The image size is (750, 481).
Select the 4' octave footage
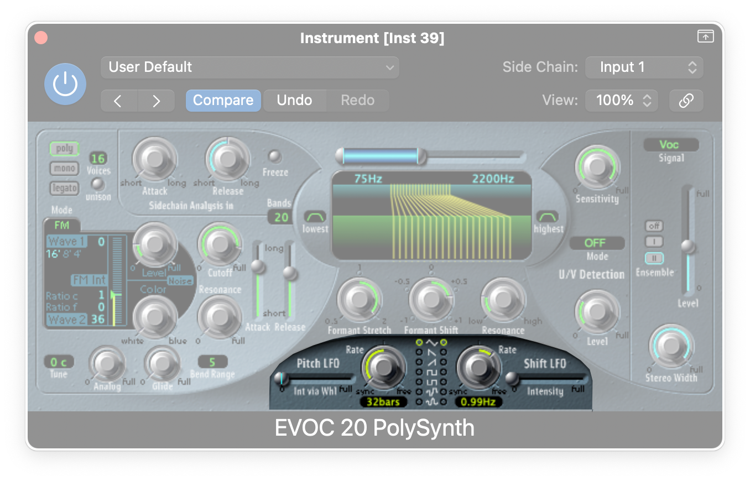tap(78, 254)
